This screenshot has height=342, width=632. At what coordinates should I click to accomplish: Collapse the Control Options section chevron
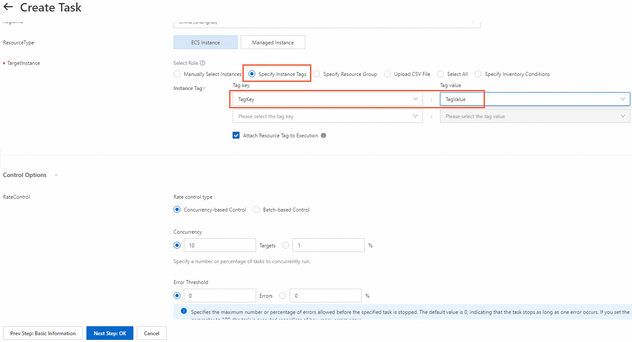coord(56,175)
